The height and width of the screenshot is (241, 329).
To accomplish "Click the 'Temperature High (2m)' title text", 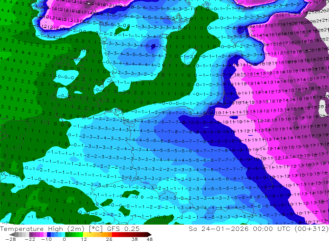I will click(42, 229).
